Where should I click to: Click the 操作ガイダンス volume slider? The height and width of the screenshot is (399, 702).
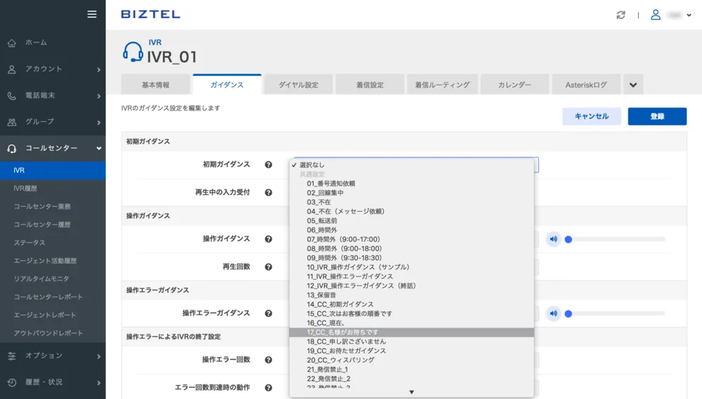coord(616,239)
